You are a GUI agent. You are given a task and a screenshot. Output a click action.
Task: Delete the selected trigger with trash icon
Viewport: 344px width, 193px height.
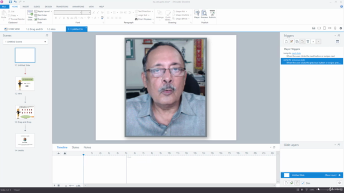[308, 41]
